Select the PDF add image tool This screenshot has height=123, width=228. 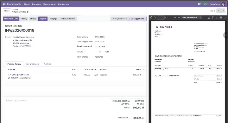(x=221, y=17)
